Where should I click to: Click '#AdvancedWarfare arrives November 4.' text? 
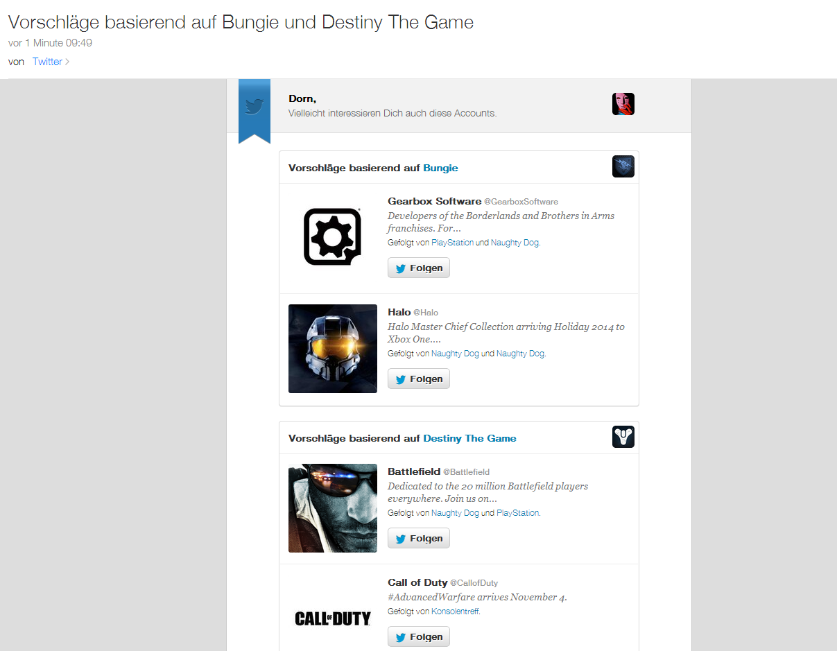(477, 597)
